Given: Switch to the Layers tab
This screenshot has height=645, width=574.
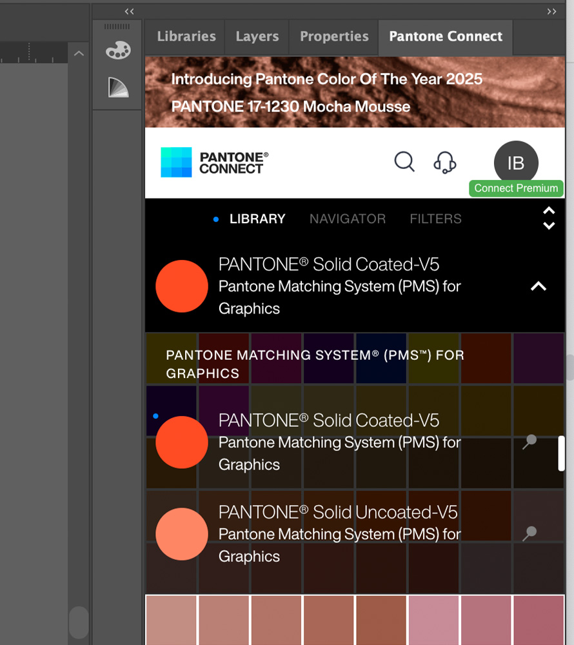Looking at the screenshot, I should click(x=257, y=37).
